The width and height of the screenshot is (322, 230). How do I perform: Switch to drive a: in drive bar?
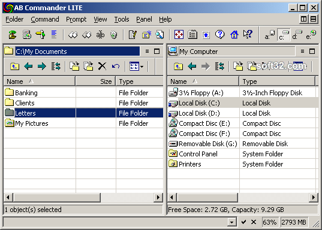tap(269, 35)
